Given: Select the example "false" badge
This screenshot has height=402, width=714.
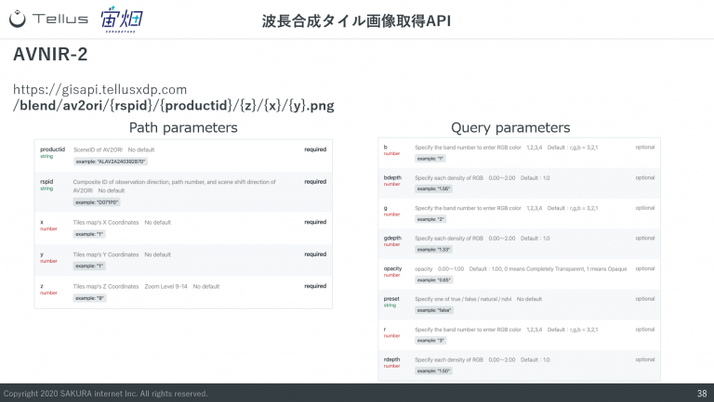Looking at the screenshot, I should [434, 310].
